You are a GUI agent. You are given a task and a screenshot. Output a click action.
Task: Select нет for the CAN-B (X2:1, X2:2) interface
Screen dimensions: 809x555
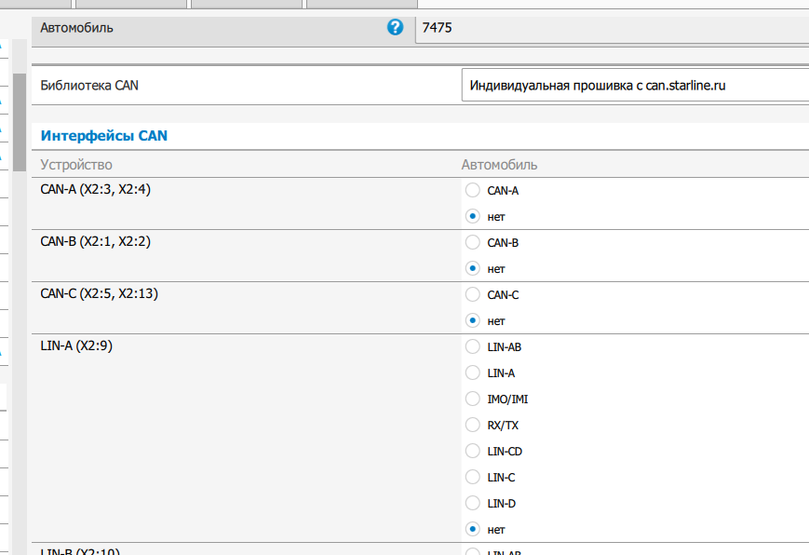(x=473, y=268)
